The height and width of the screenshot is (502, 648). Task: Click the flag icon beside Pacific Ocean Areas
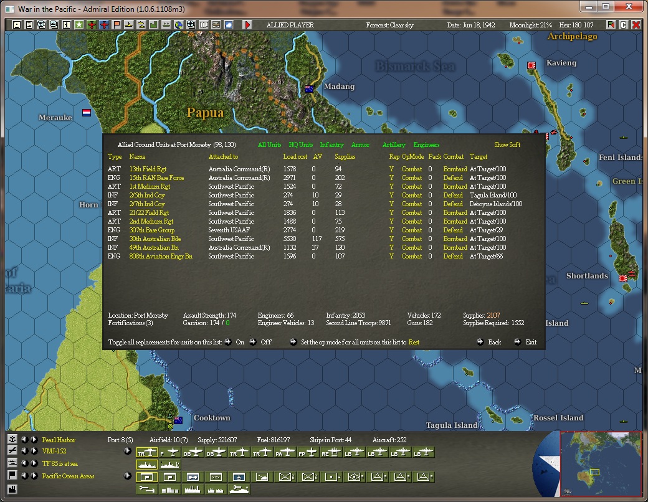12,476
